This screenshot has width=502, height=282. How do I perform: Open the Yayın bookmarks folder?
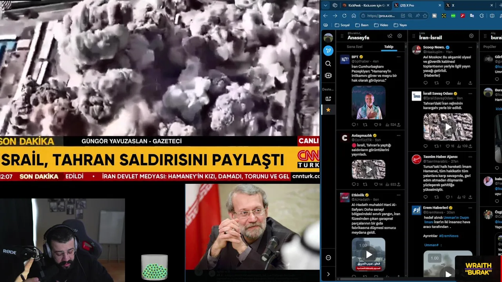(400, 25)
